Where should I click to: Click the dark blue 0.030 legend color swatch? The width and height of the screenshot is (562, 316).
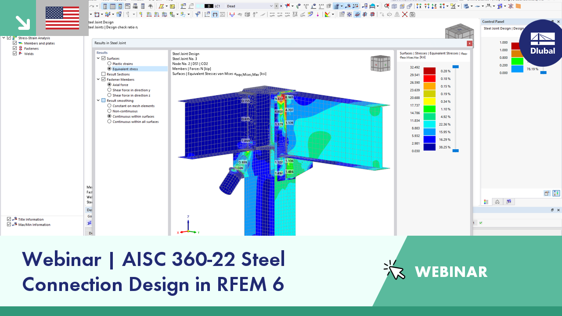(429, 147)
